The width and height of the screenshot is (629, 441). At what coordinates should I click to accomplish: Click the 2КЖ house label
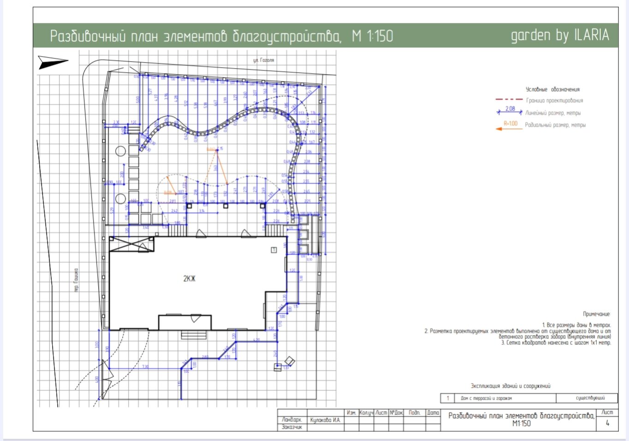click(x=190, y=279)
